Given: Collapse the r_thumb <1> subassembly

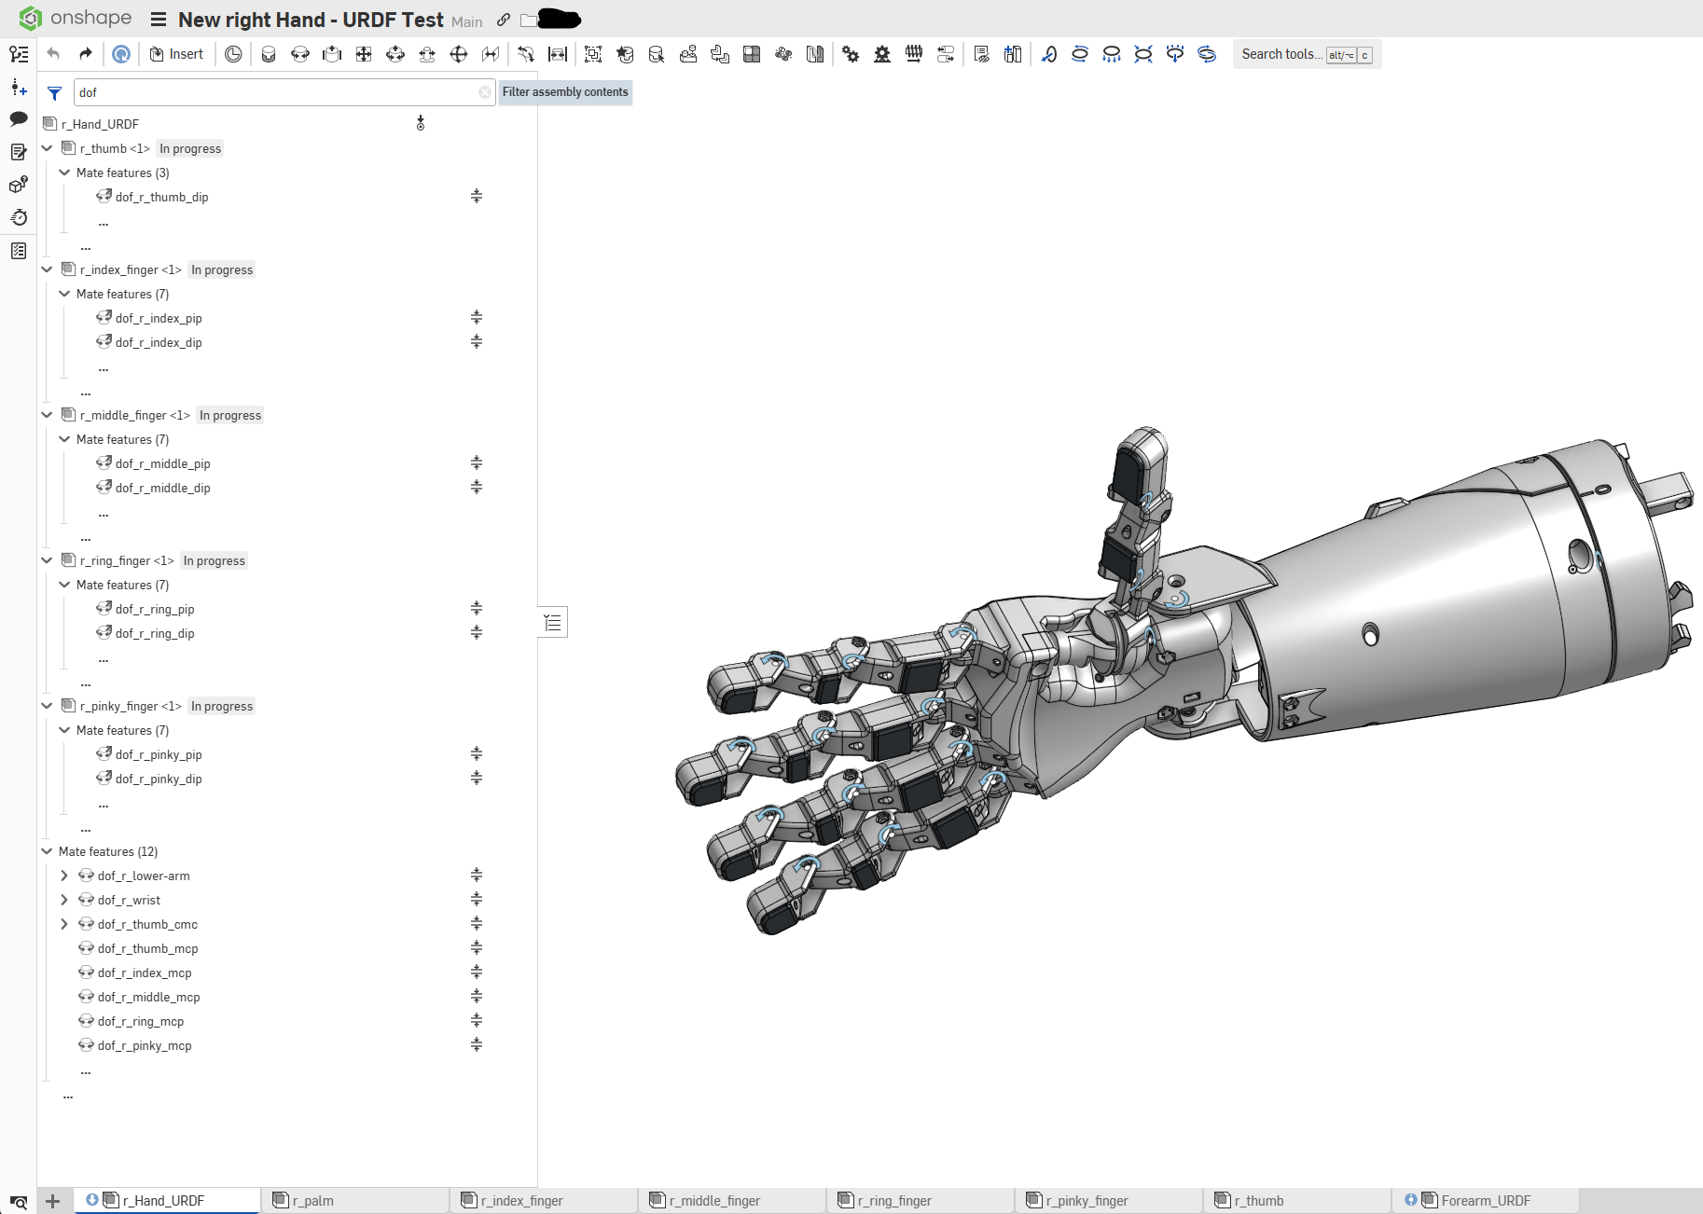Looking at the screenshot, I should [x=47, y=148].
